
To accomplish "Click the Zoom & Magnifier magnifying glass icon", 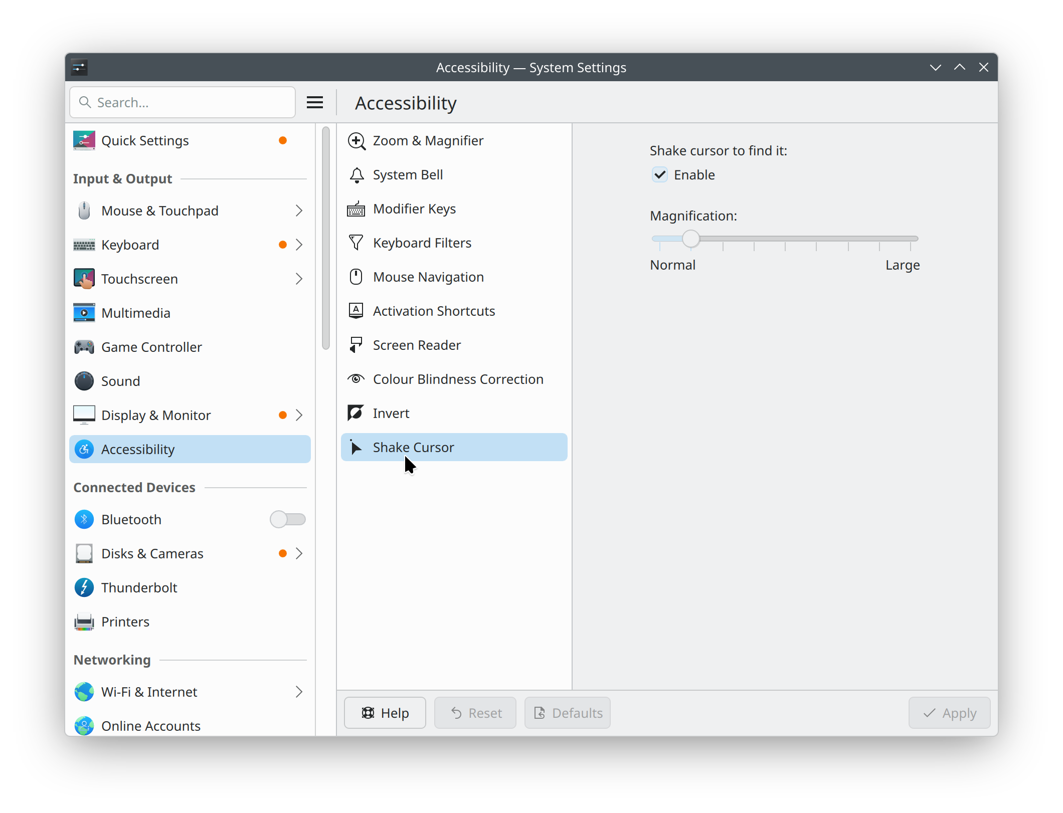I will tap(356, 141).
